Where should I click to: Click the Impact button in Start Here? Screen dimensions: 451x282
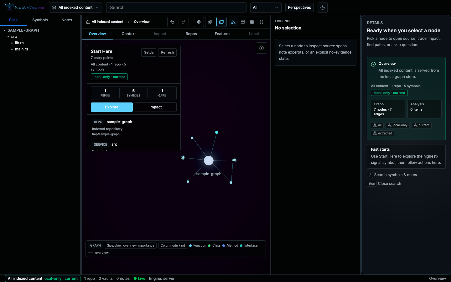tap(156, 107)
